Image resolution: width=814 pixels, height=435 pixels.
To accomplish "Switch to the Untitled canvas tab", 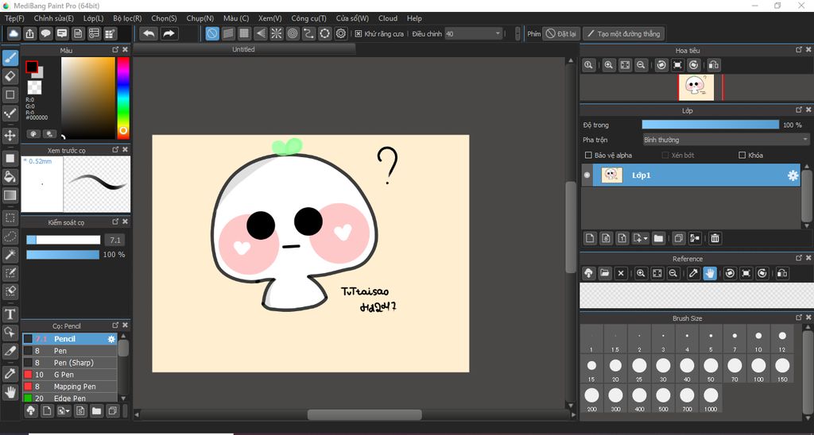I will pos(243,49).
